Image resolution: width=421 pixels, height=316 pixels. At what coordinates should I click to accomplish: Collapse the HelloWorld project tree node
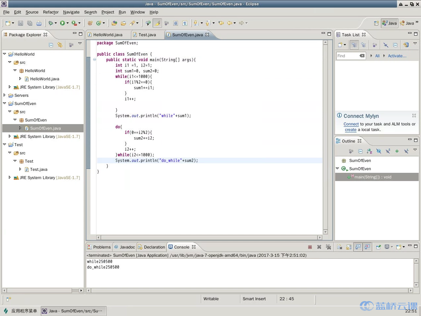coord(5,54)
